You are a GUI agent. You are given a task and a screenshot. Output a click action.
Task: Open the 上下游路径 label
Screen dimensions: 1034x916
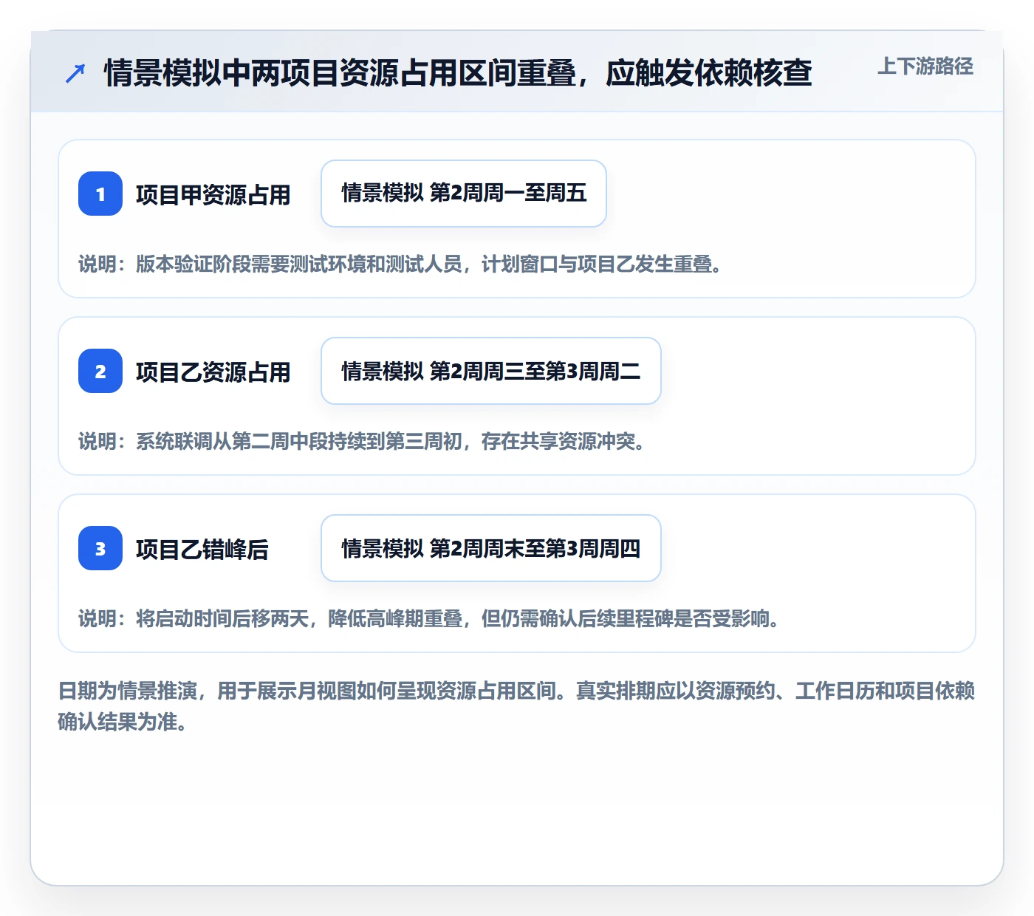tap(925, 66)
